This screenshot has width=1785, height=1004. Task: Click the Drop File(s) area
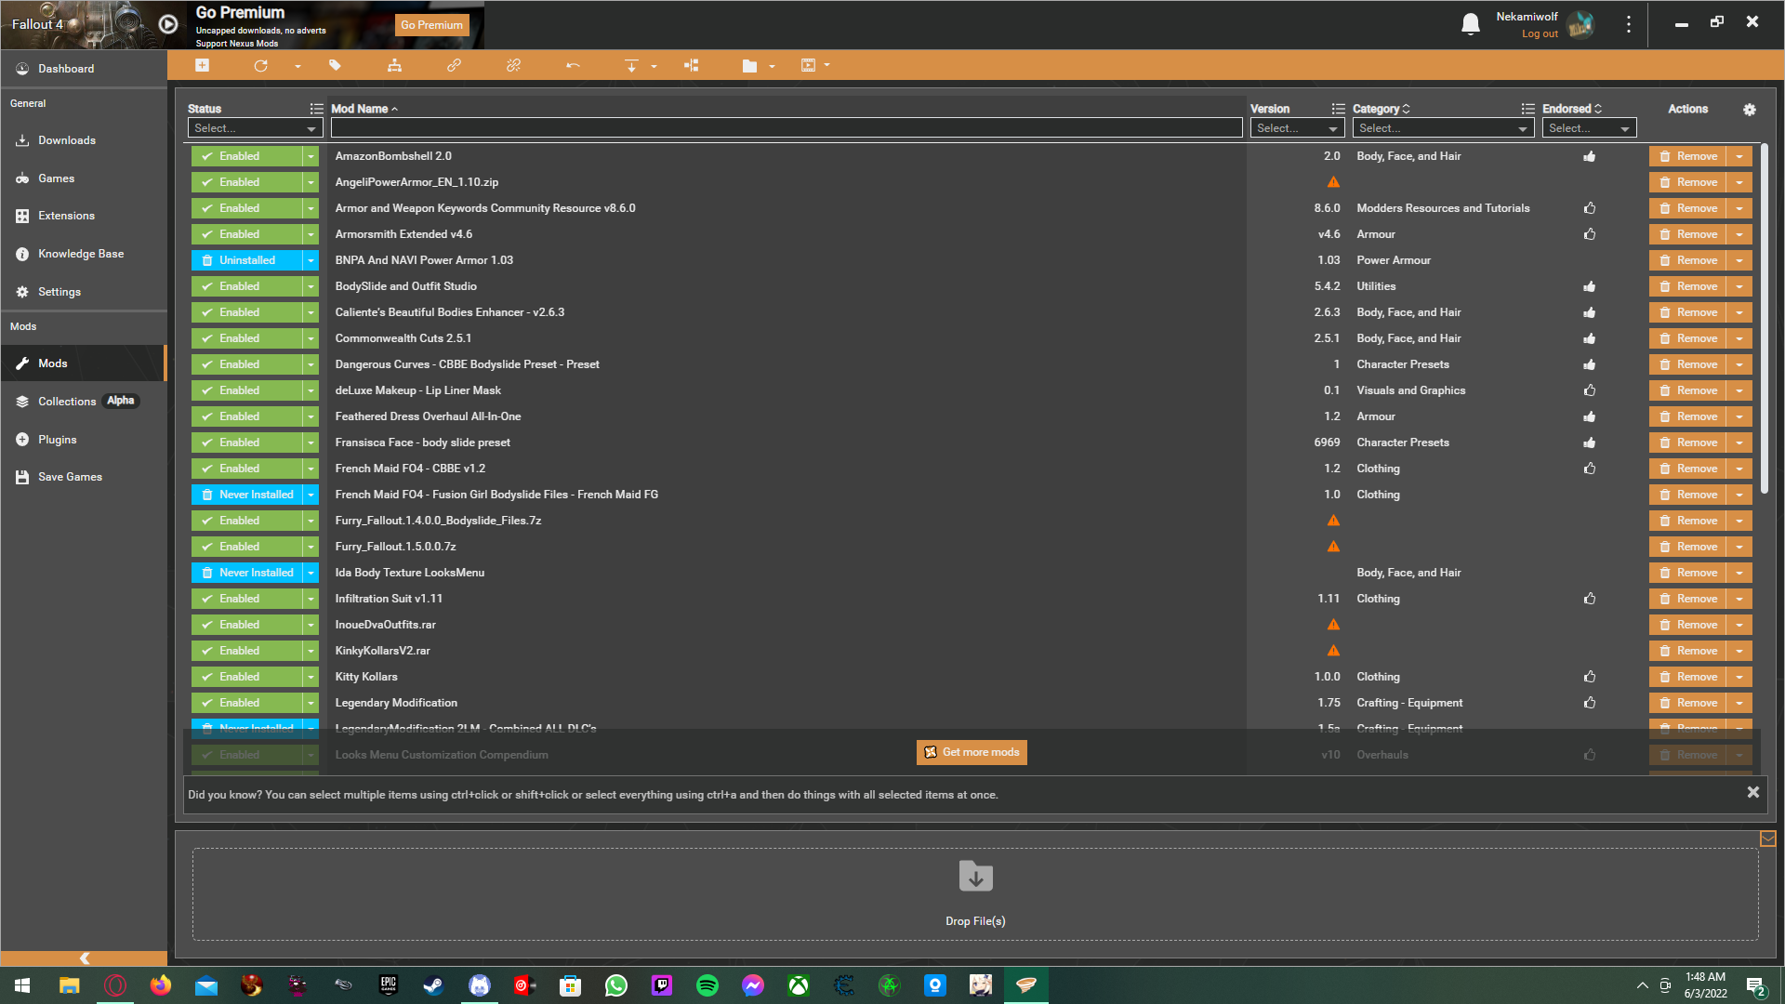click(975, 893)
